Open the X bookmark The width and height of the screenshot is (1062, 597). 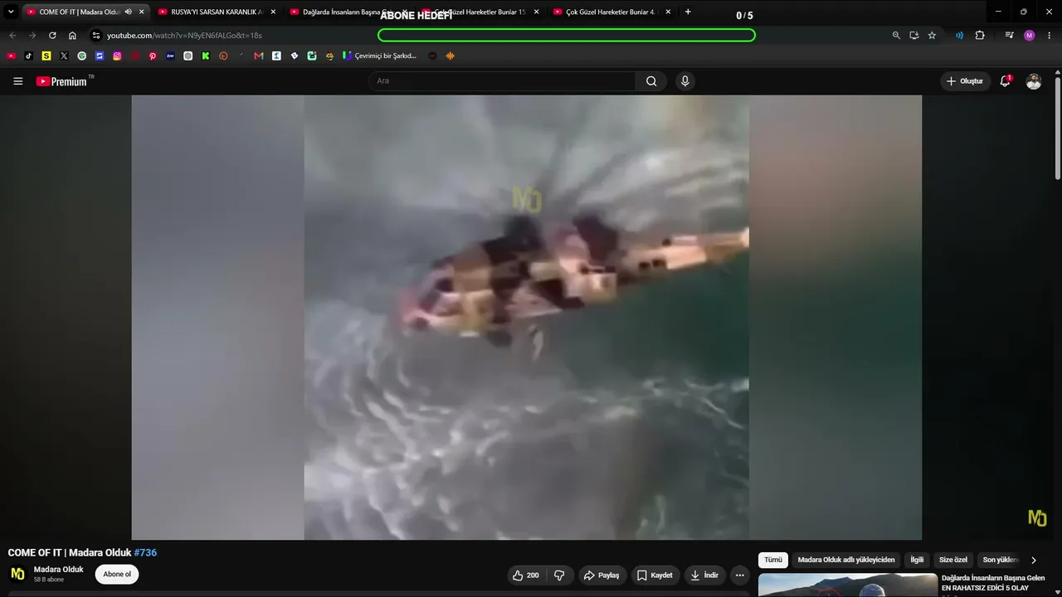(64, 56)
